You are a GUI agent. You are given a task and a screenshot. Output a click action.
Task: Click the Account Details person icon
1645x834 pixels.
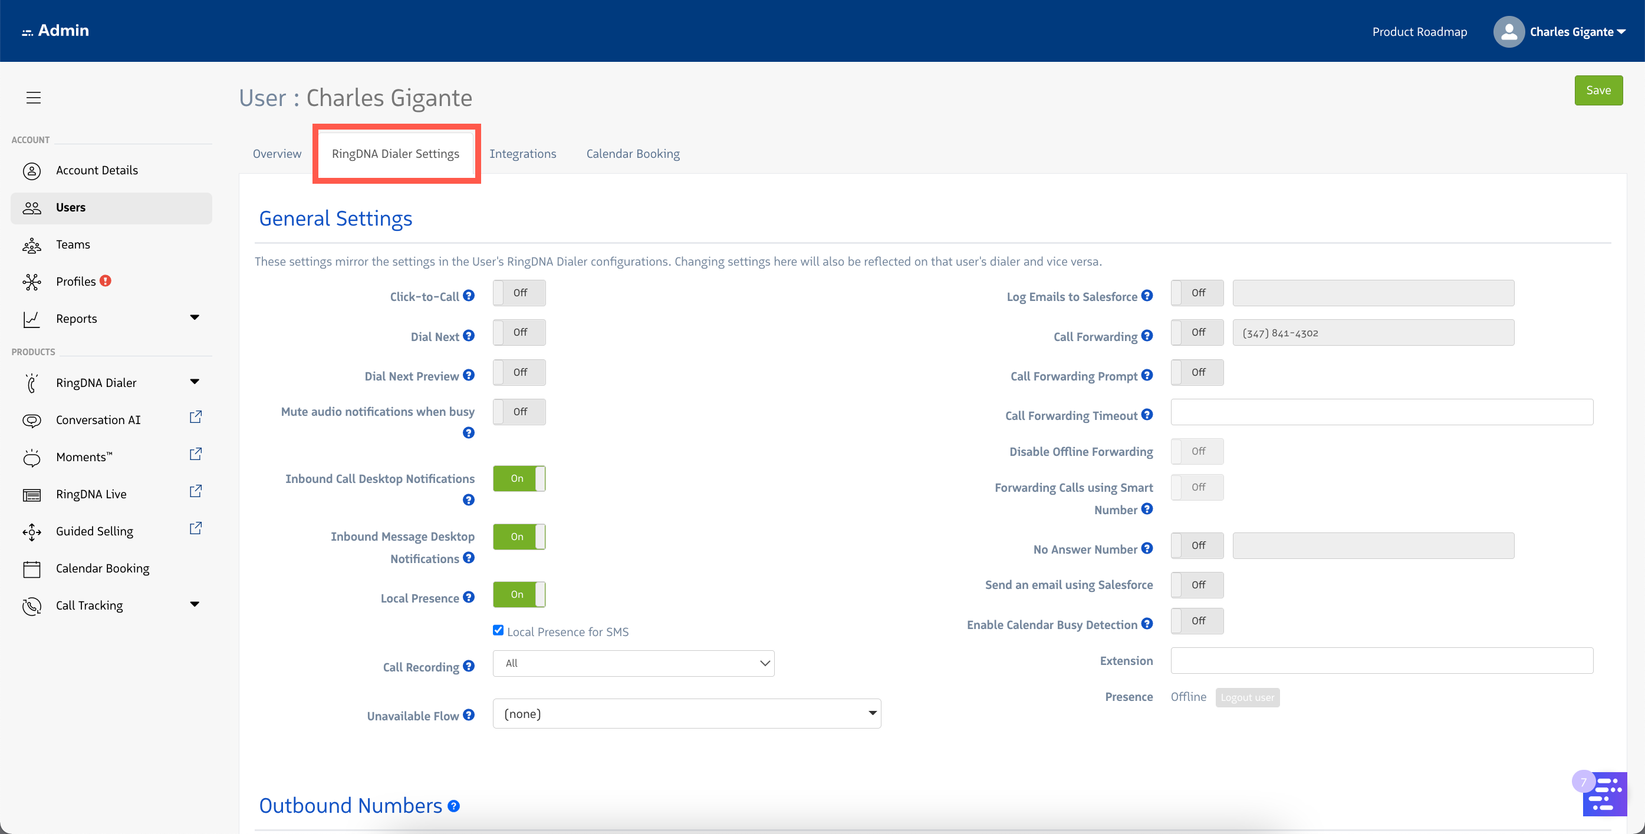(32, 171)
